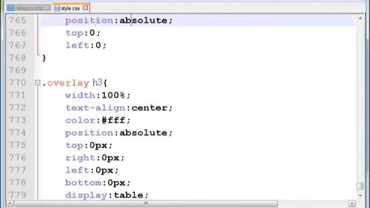Click line number 774
This screenshot has height=208, width=370.
17,133
